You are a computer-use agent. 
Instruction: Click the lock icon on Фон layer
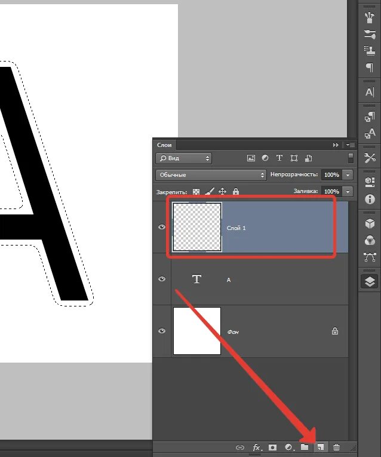point(335,331)
